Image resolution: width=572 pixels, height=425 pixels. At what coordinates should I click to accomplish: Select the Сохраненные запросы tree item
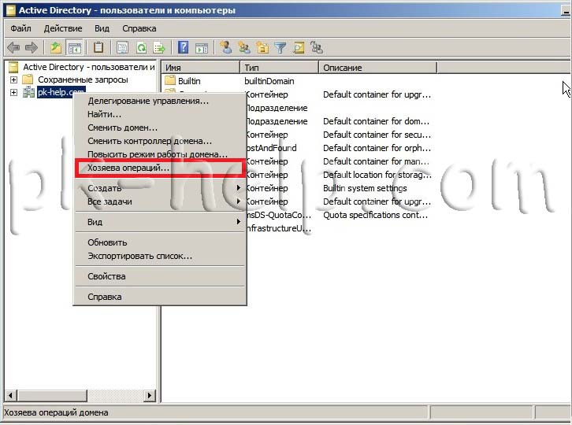83,79
